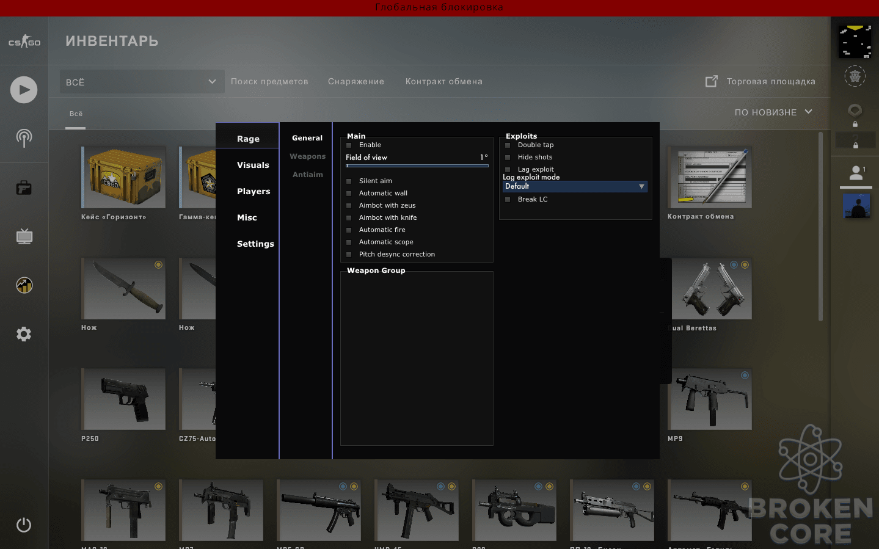Toggle the Double tap checkbox
This screenshot has width=879, height=549.
click(508, 145)
